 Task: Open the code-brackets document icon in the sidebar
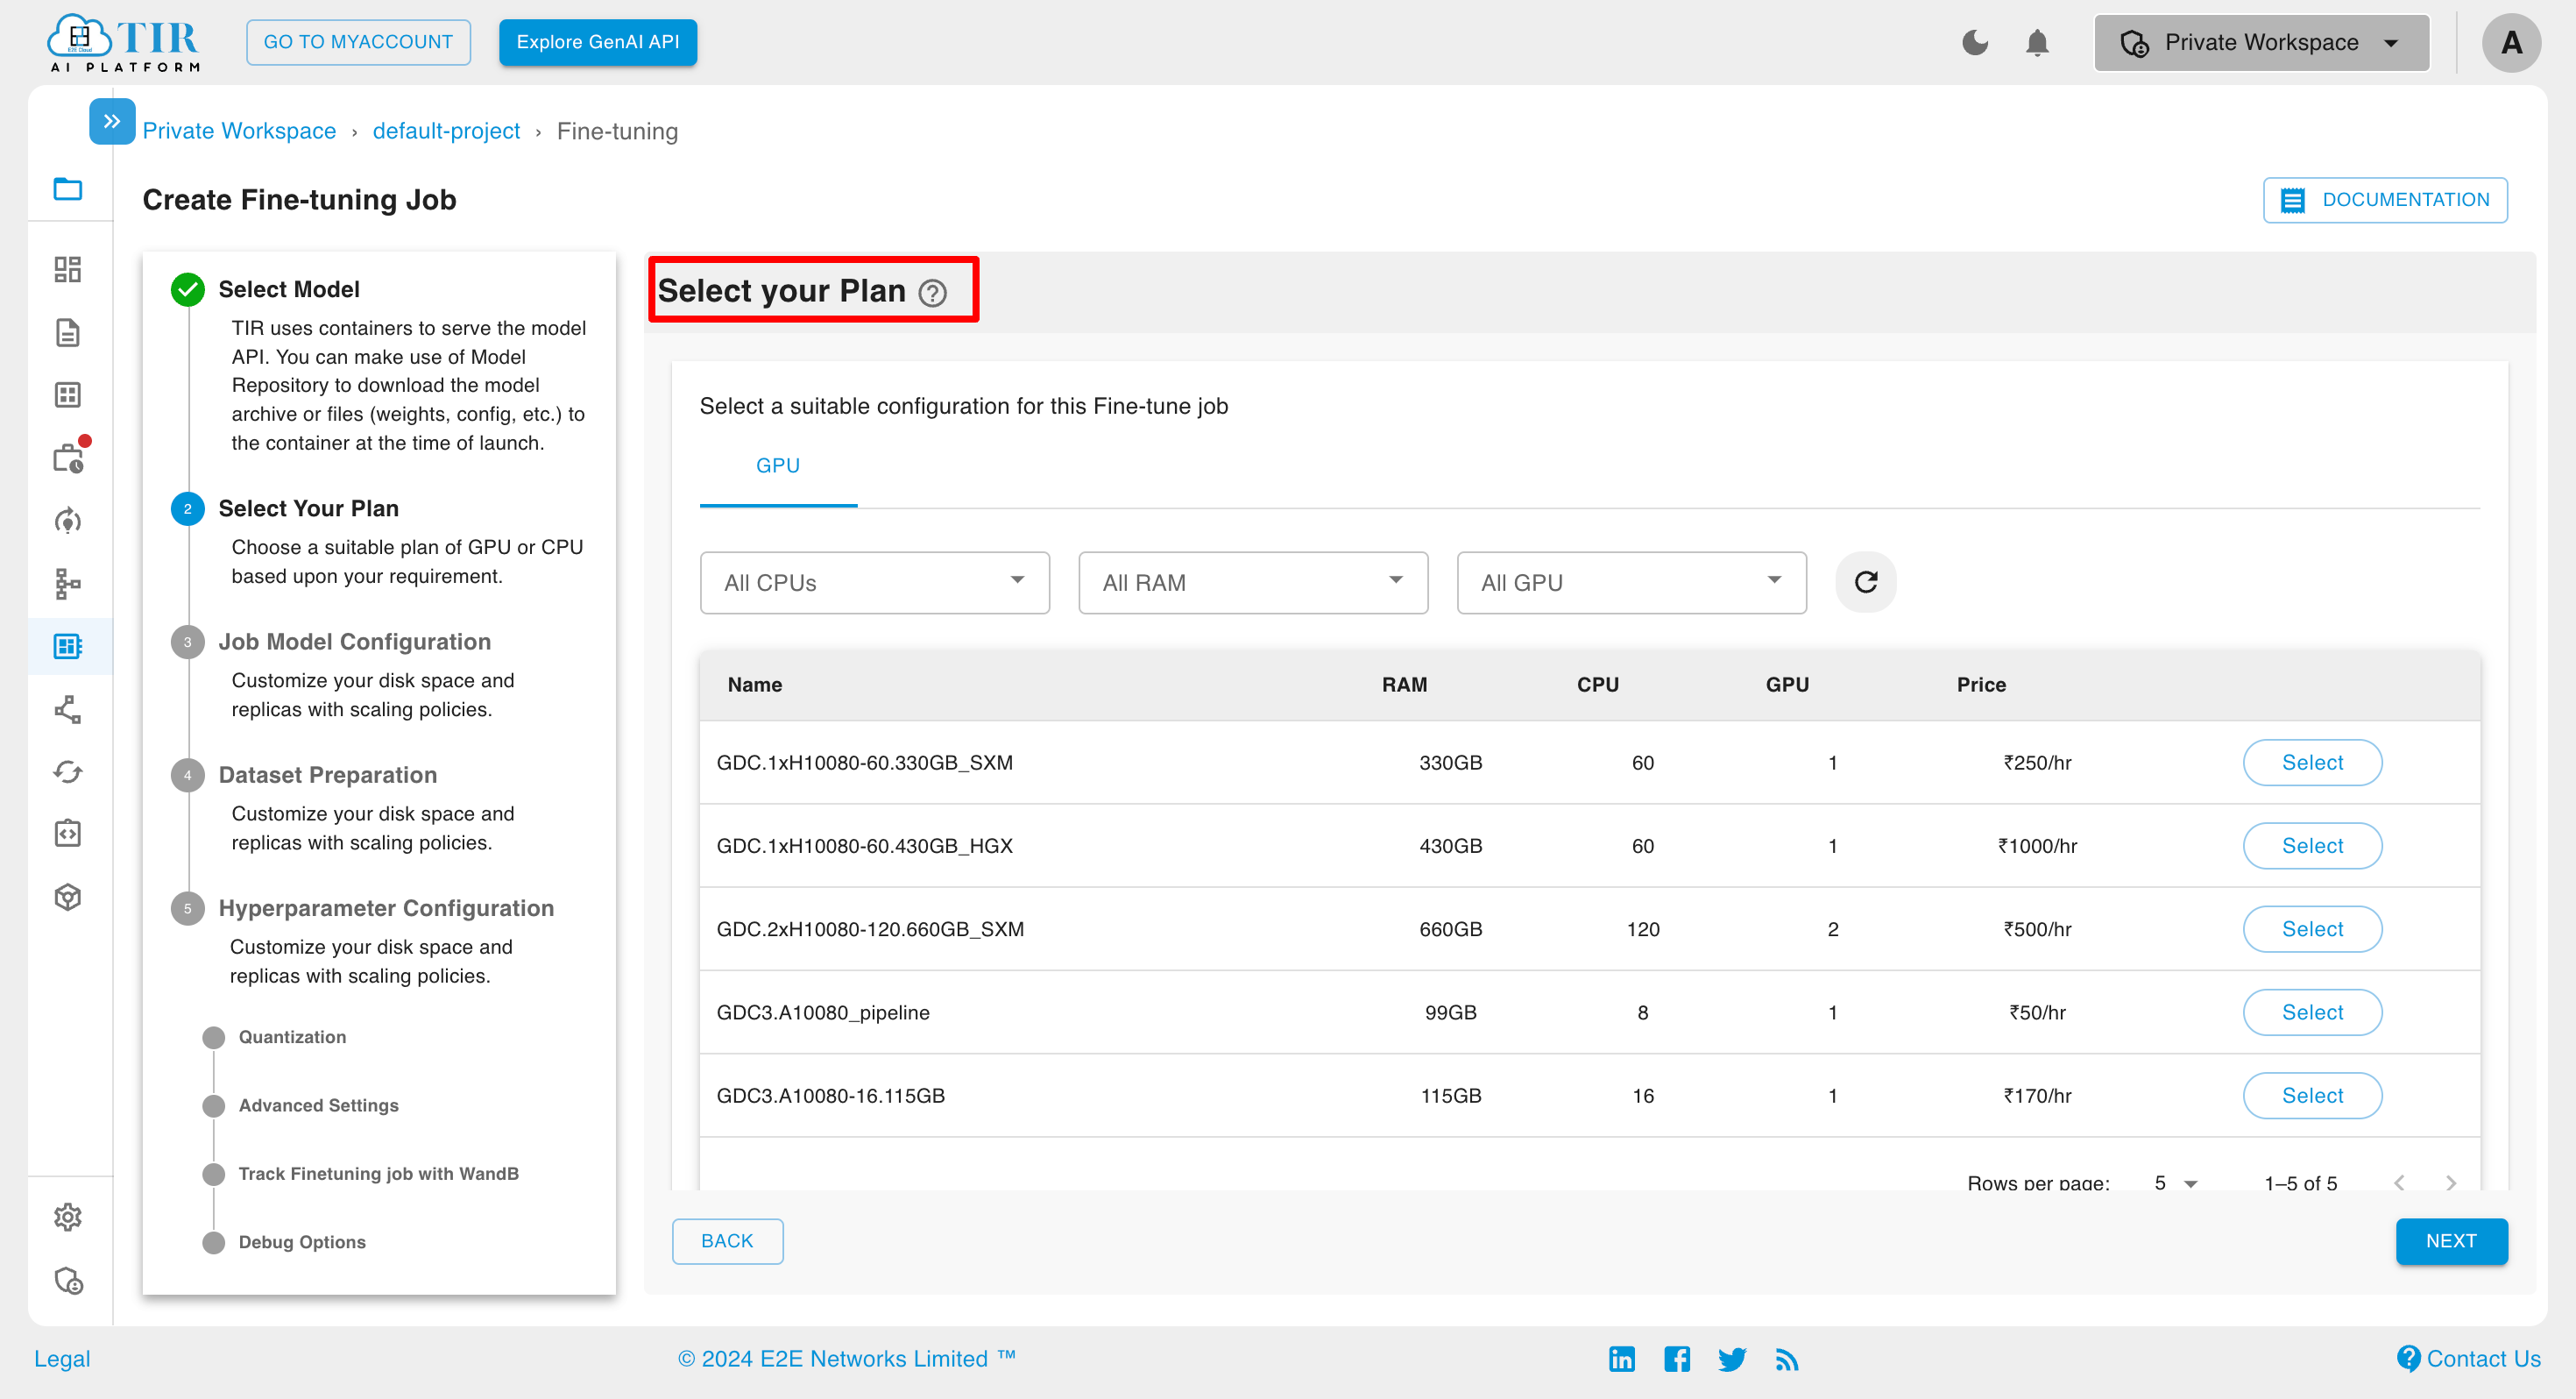click(68, 834)
